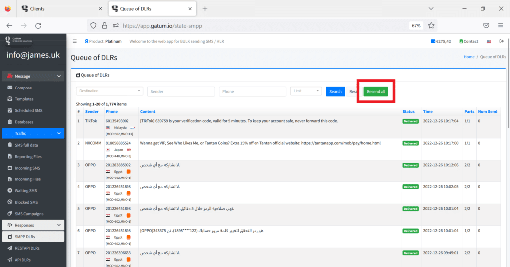Sort by Status column header
This screenshot has height=267, width=510.
coord(408,111)
